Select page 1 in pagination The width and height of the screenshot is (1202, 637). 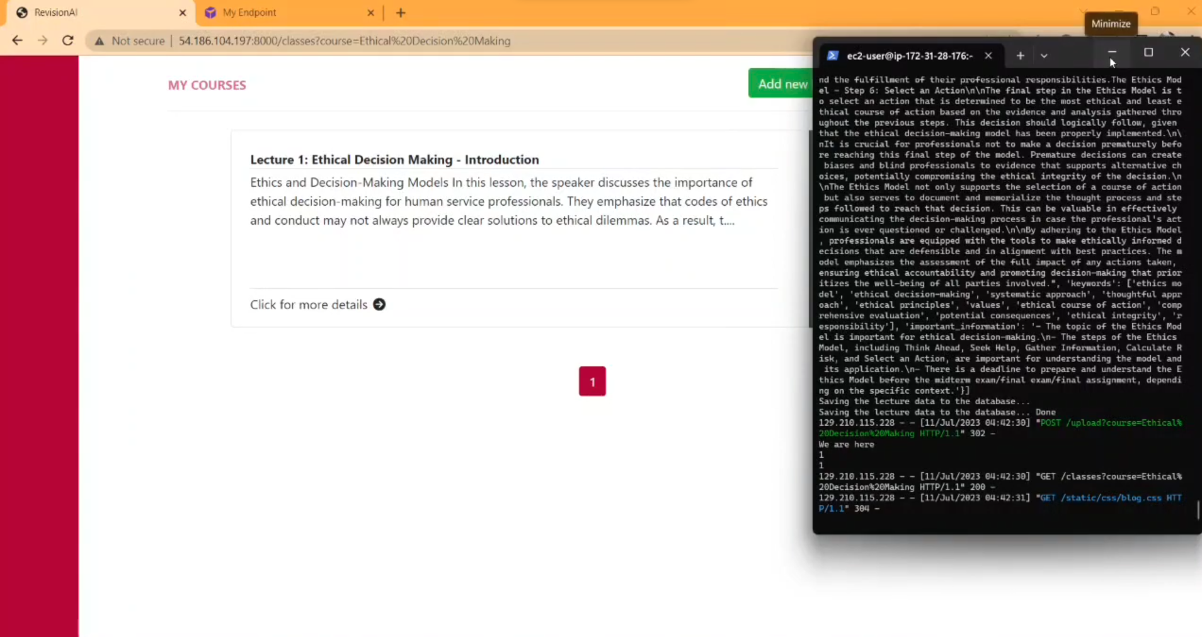tap(592, 381)
